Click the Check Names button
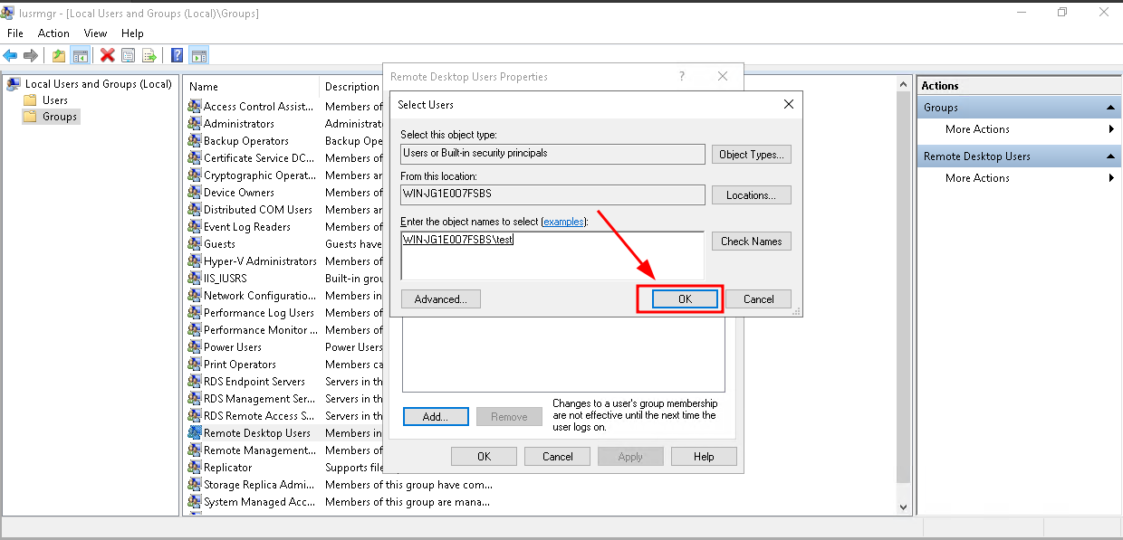 (x=751, y=242)
